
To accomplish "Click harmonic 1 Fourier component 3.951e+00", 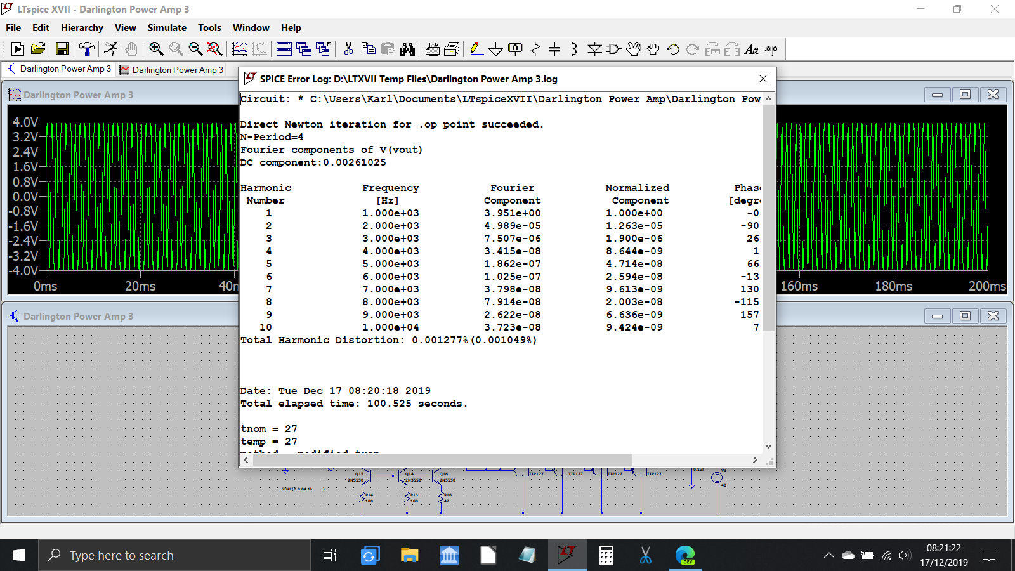I will pyautogui.click(x=513, y=213).
